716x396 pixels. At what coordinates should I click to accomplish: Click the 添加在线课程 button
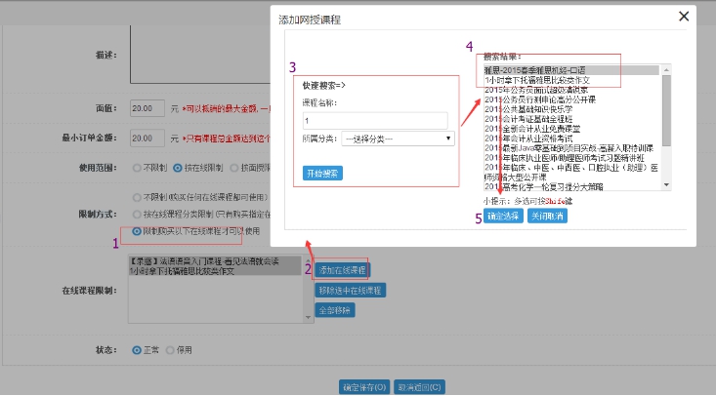click(342, 269)
